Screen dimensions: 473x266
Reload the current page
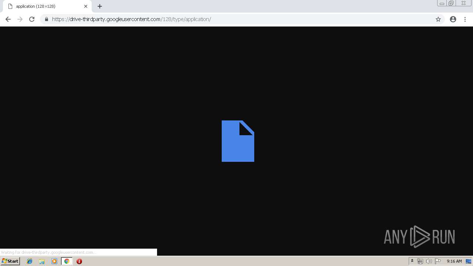click(x=32, y=19)
